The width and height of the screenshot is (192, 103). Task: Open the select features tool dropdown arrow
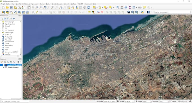pyautogui.click(x=97, y=8)
